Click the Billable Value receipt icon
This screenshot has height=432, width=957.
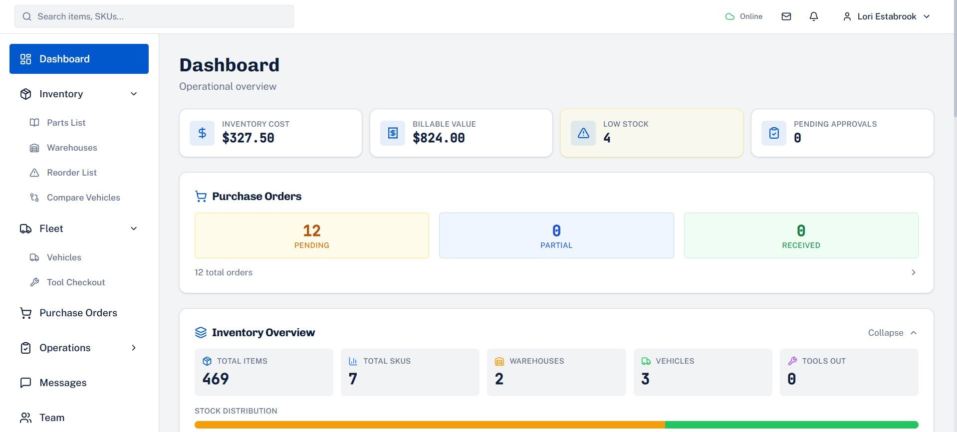[393, 133]
